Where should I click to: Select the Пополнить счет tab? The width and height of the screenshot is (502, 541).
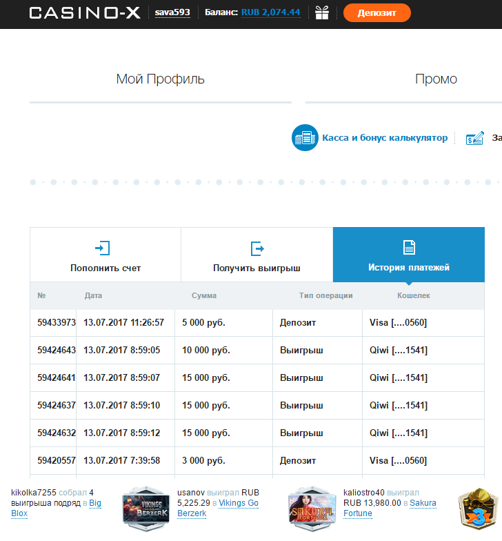pos(106,255)
